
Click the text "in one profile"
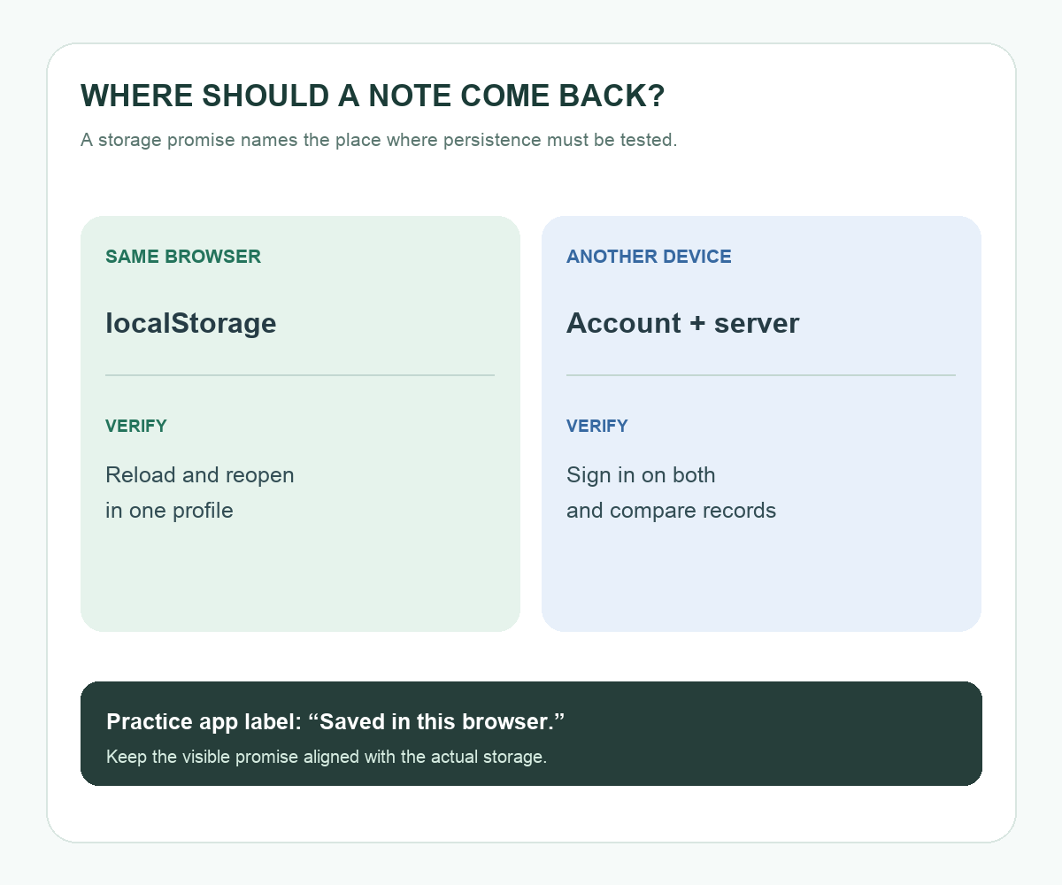169,511
